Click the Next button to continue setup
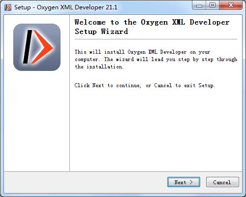This screenshot has width=246, height=197. pyautogui.click(x=184, y=182)
